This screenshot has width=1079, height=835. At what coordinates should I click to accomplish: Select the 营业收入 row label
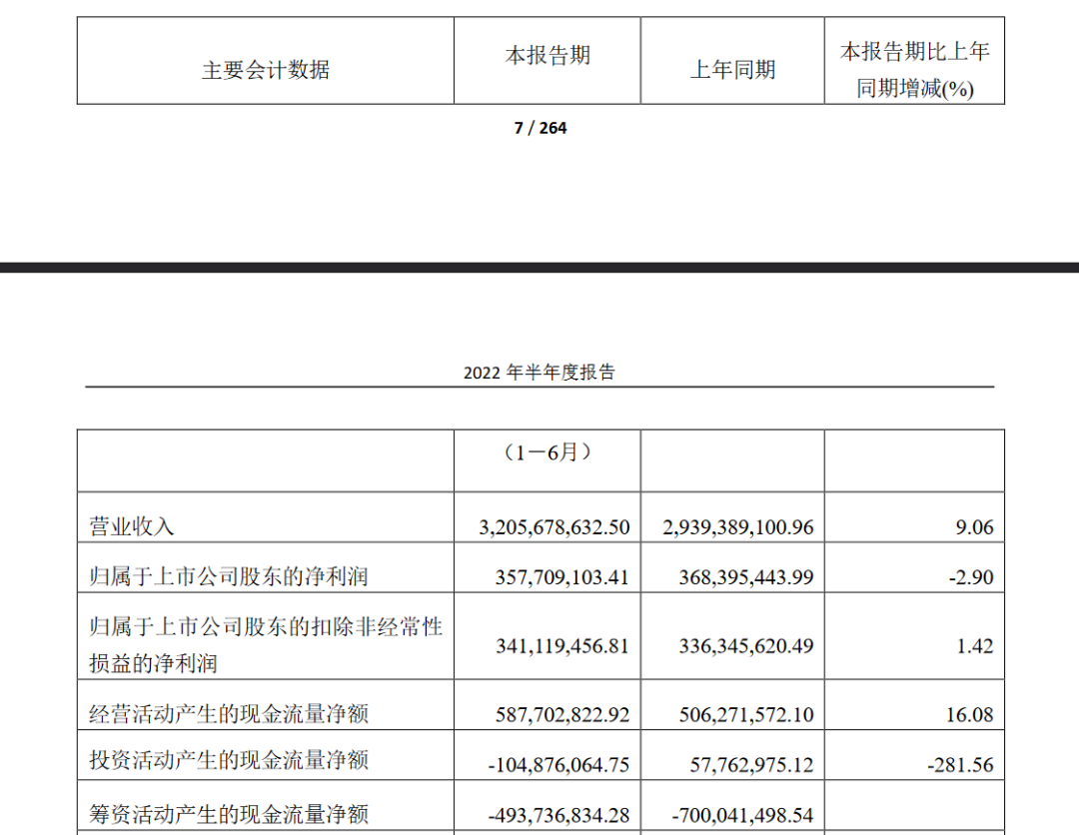pos(132,526)
